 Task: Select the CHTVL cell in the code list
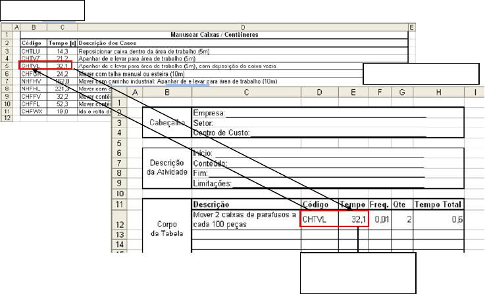(x=30, y=66)
